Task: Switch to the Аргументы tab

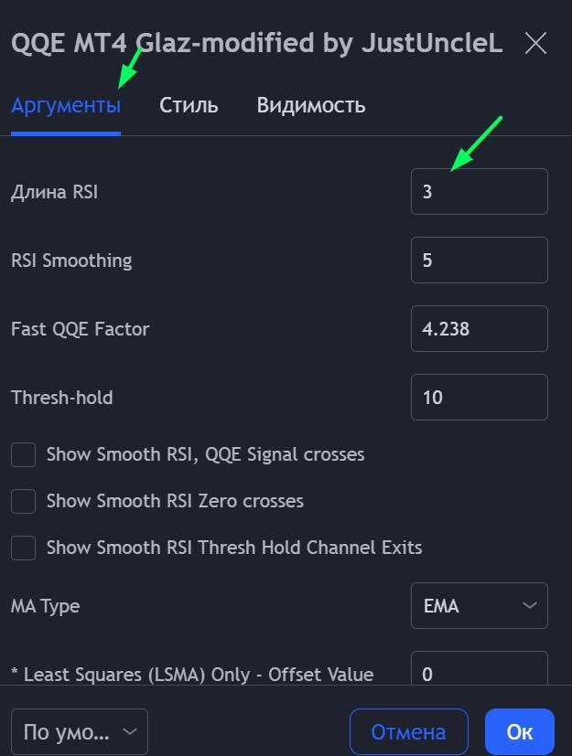Action: 66,105
